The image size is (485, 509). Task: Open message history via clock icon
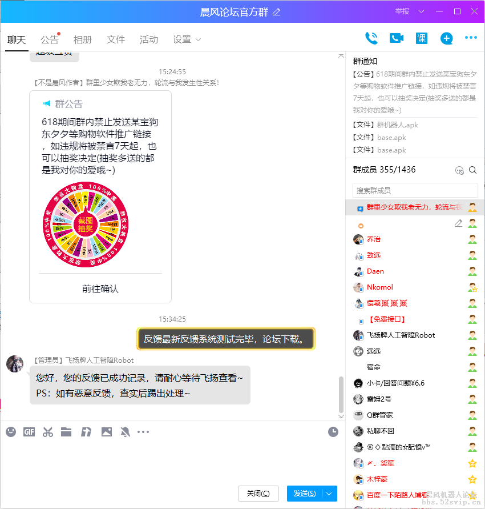tap(333, 431)
